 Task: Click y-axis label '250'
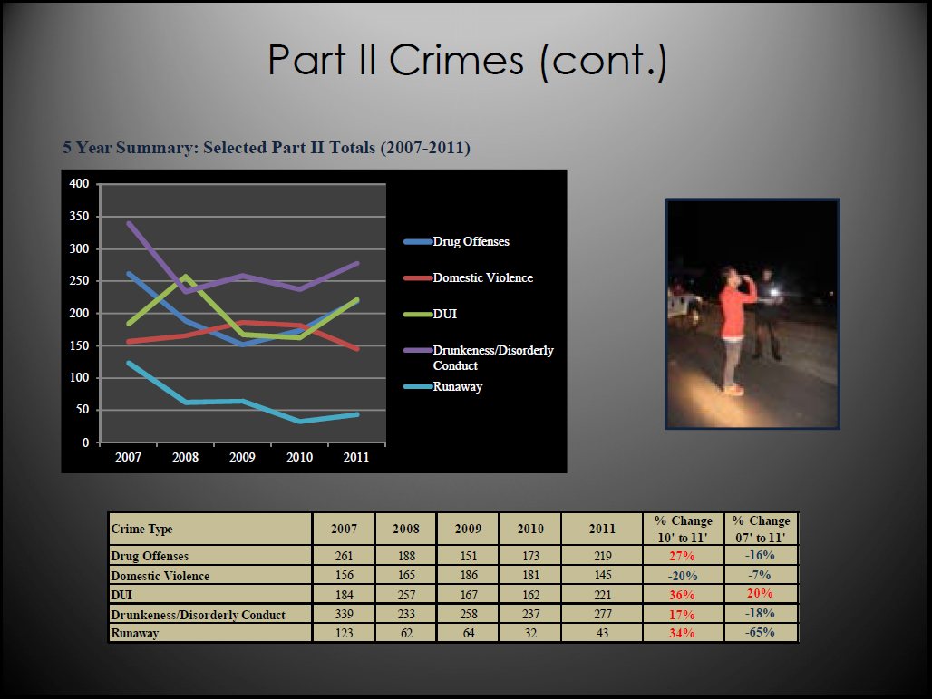[x=79, y=280]
